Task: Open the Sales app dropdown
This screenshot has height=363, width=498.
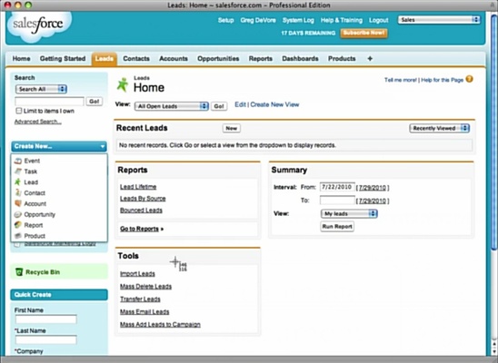Action: pos(439,20)
